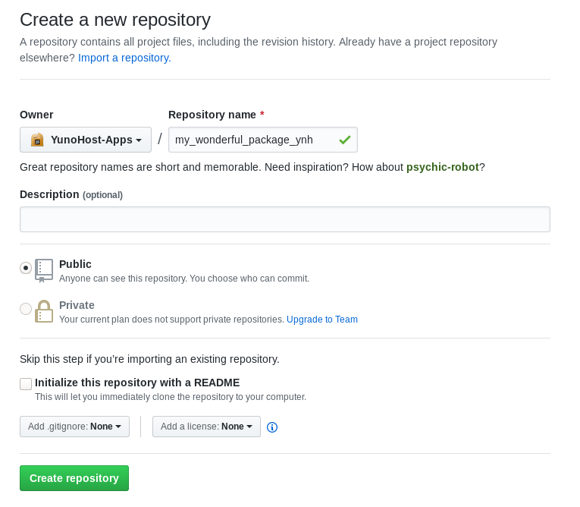Viewport: 580px width, 507px height.
Task: Click the private repository lock icon
Action: 44,311
